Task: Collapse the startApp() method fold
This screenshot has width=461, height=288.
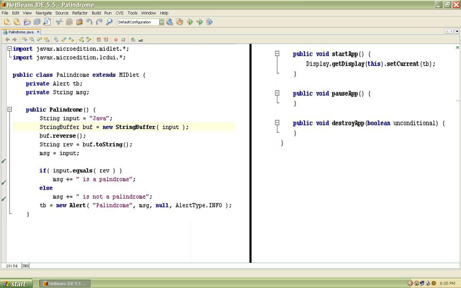Action: click(x=277, y=54)
